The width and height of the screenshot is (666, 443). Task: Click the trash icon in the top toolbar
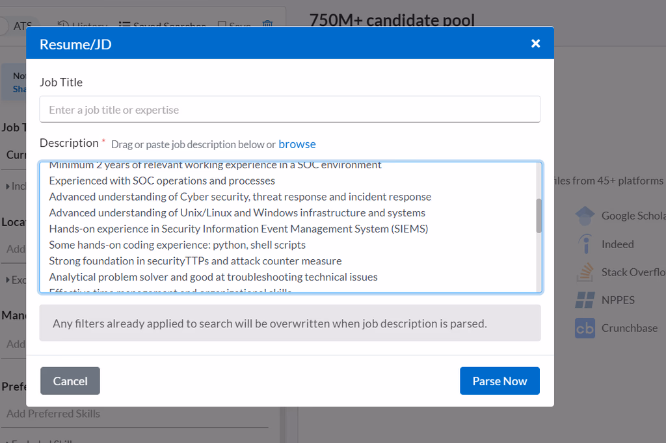tap(267, 25)
